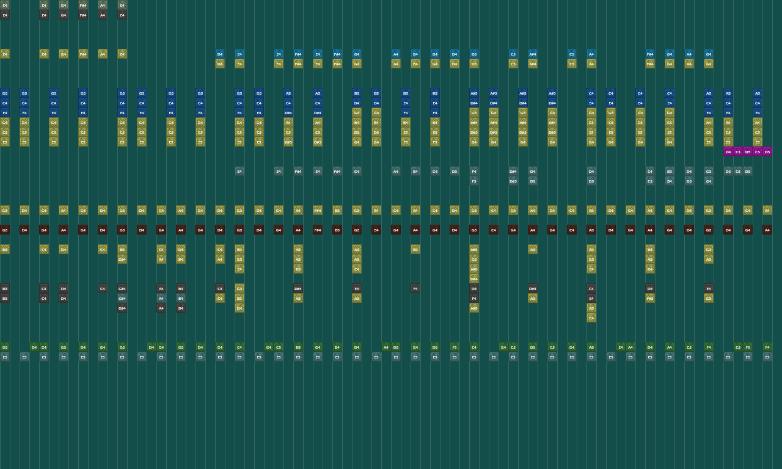The height and width of the screenshot is (469, 782).
Task: Select teal G#4 between two dark G#4 notes
Action: (122, 298)
